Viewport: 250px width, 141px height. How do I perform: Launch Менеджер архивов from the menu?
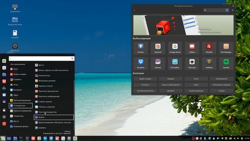[54, 81]
